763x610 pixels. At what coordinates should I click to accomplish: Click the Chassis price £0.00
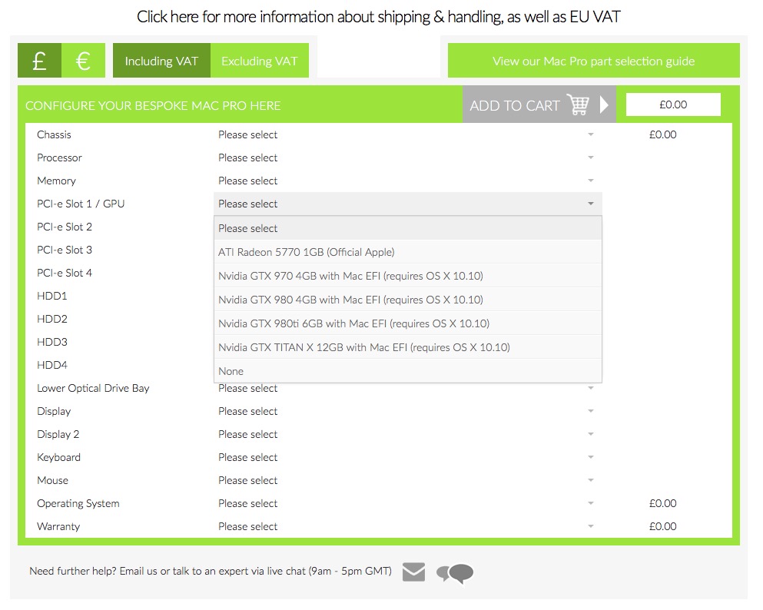(x=663, y=134)
